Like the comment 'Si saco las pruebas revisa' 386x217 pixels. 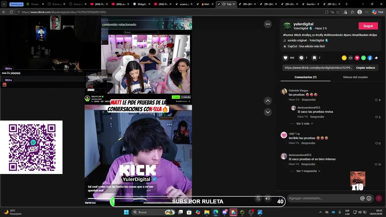376,117
